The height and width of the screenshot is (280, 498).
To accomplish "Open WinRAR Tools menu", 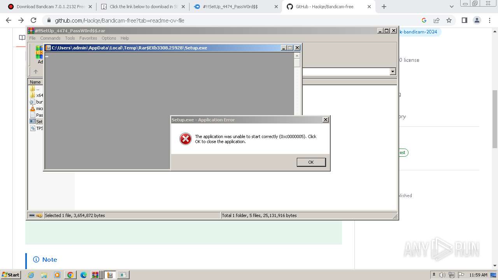I will pyautogui.click(x=70, y=38).
